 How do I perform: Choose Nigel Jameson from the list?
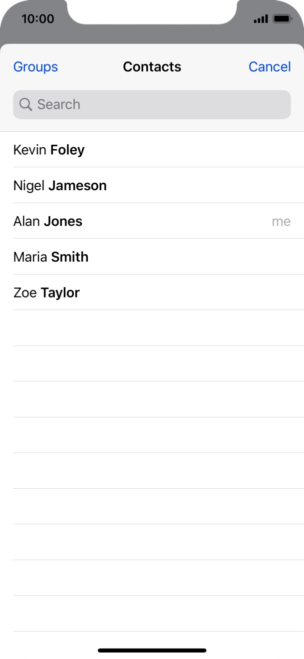[x=60, y=186]
